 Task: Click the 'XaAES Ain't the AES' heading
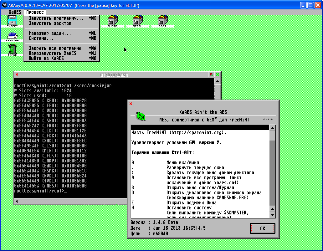pos(203,112)
